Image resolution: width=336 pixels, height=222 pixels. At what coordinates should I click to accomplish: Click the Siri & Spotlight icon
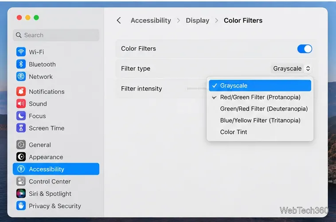pyautogui.click(x=21, y=194)
